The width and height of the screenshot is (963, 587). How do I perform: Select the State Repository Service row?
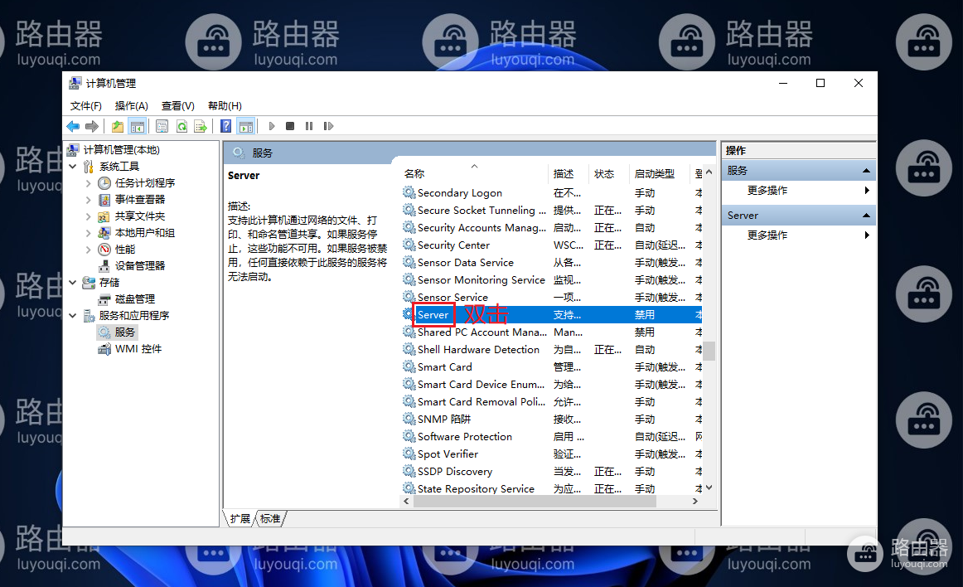(x=551, y=488)
